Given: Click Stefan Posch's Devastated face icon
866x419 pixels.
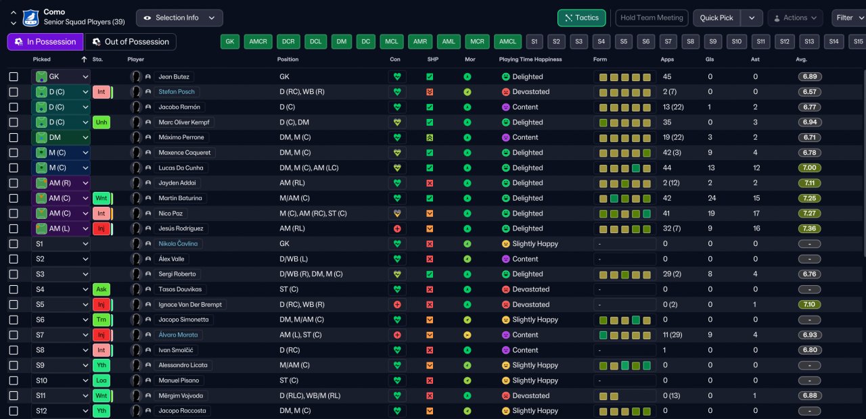Looking at the screenshot, I should 505,92.
